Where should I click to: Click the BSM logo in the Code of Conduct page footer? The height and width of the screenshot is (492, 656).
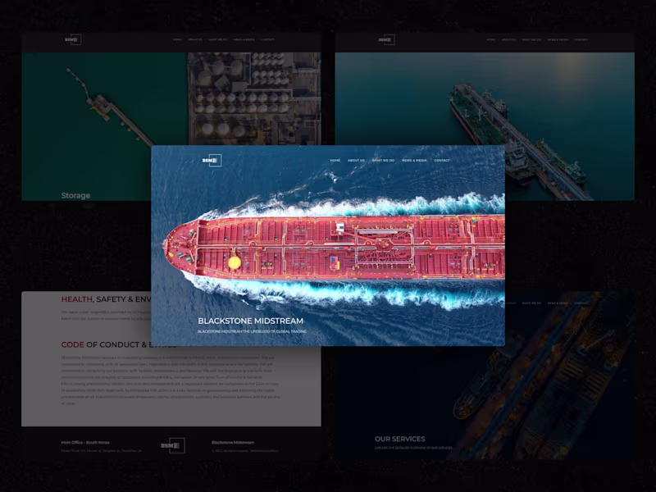coord(173,445)
